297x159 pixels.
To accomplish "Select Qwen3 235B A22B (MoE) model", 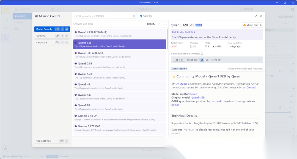I will click(120, 34).
